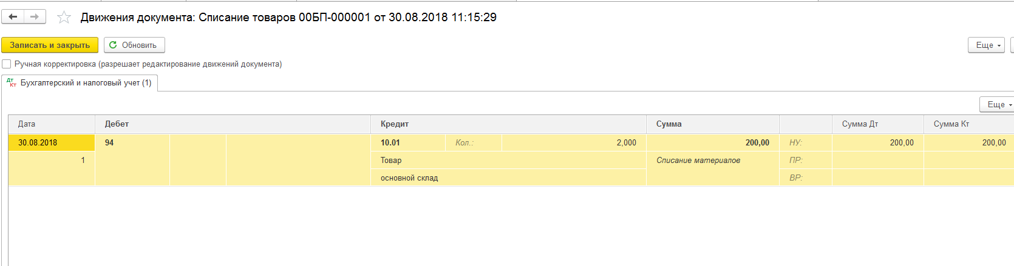
Task: Add document to favorites with star
Action: click(64, 18)
